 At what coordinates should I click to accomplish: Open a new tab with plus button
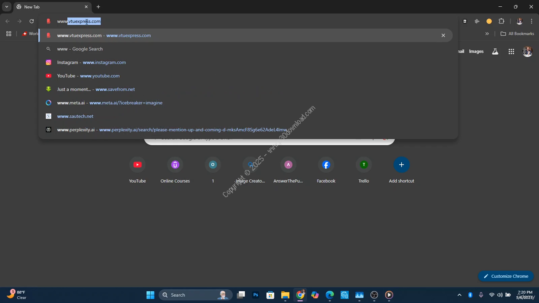(98, 7)
